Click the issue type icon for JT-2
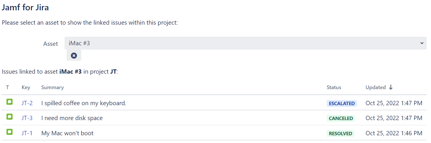 tap(10, 102)
